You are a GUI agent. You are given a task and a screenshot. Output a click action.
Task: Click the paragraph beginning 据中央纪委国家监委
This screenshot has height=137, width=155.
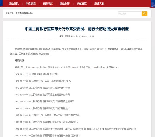pyautogui.click(x=76, y=52)
